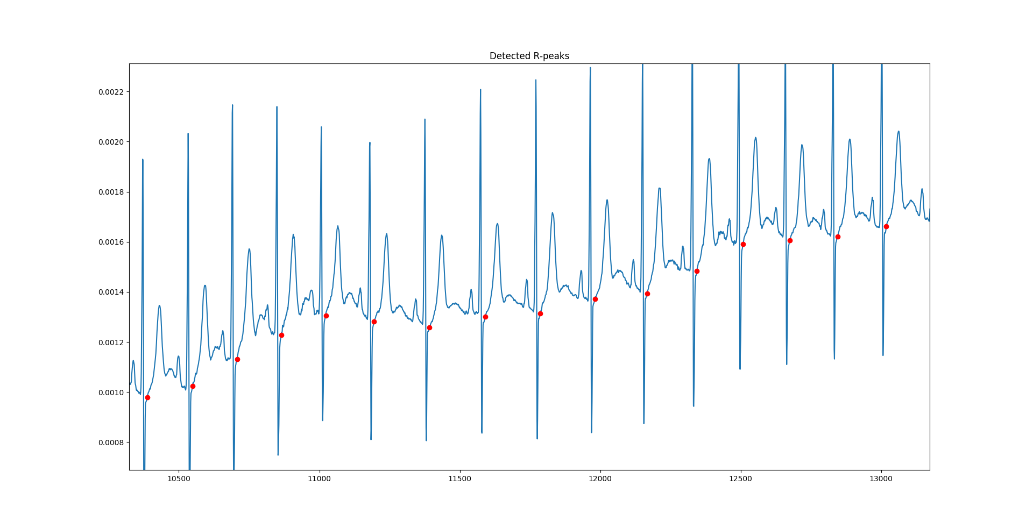Screen dimensions: 1033x528
Task: Select the red R-peak marker closest to x=10500
Action: click(x=193, y=386)
